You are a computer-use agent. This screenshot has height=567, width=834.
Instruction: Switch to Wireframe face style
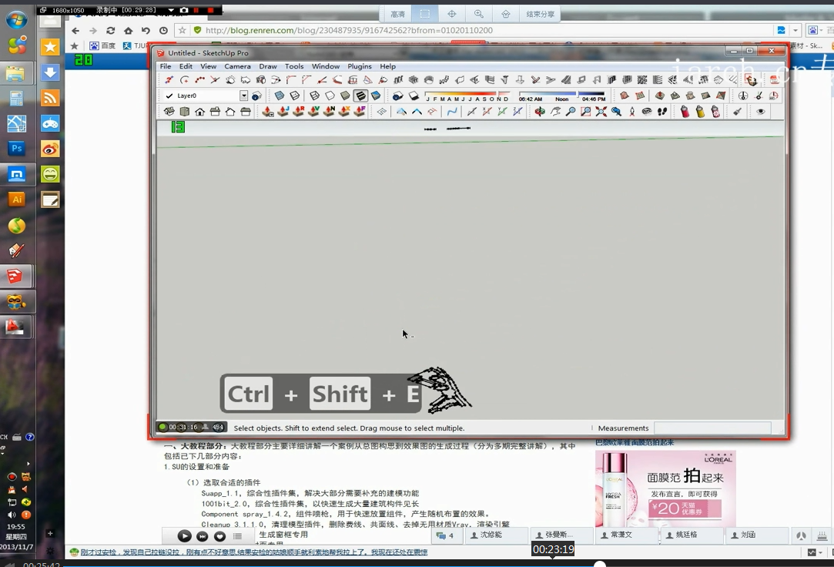(x=314, y=96)
